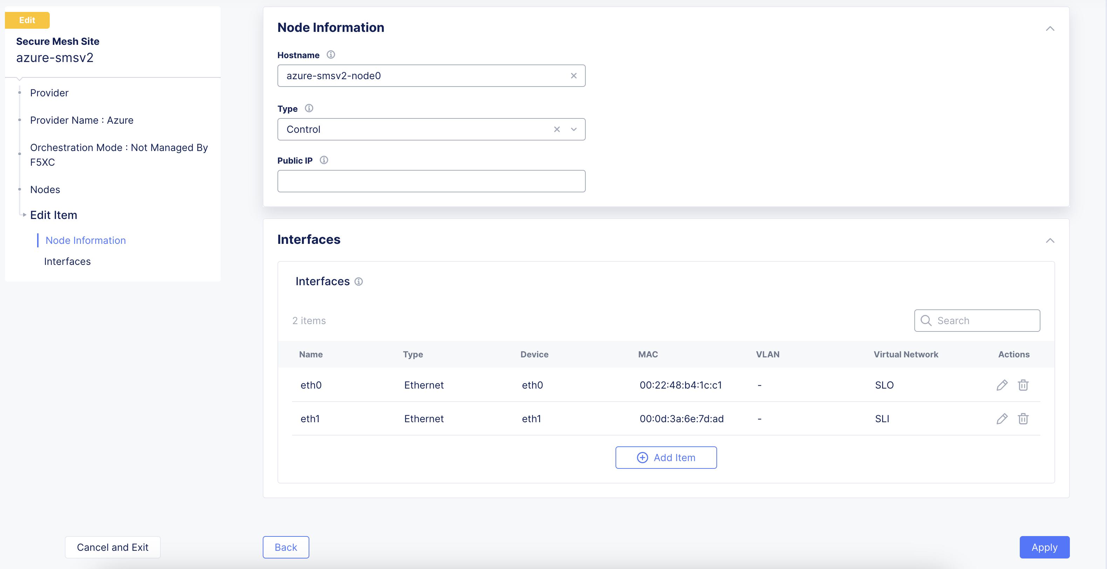The width and height of the screenshot is (1107, 569).
Task: Edit the eth0 interface with the pencil icon
Action: pos(1002,385)
